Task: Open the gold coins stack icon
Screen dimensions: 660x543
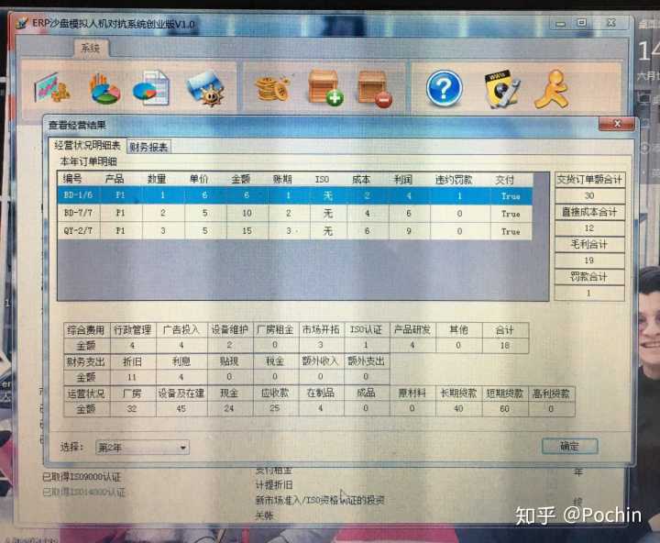Action: click(272, 88)
